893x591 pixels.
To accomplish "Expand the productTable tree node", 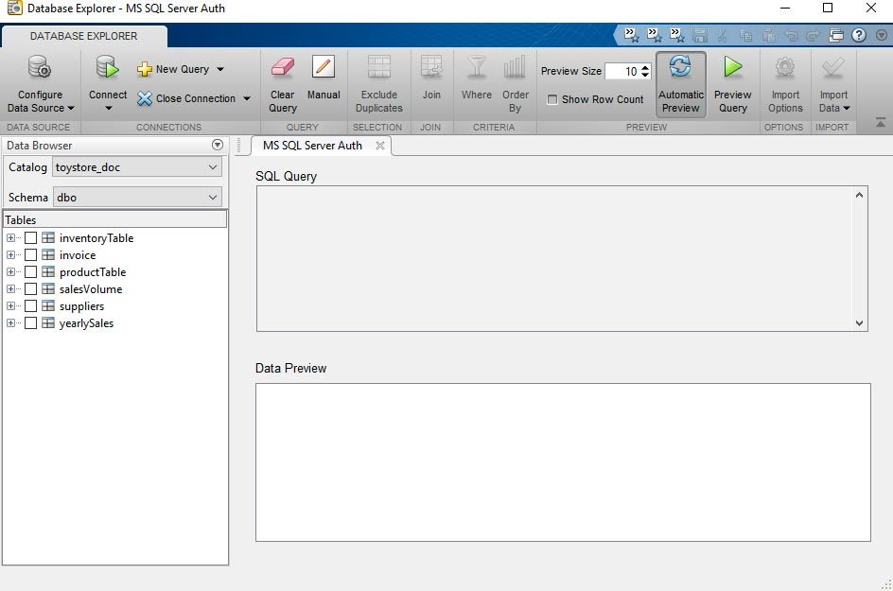I will coord(11,272).
